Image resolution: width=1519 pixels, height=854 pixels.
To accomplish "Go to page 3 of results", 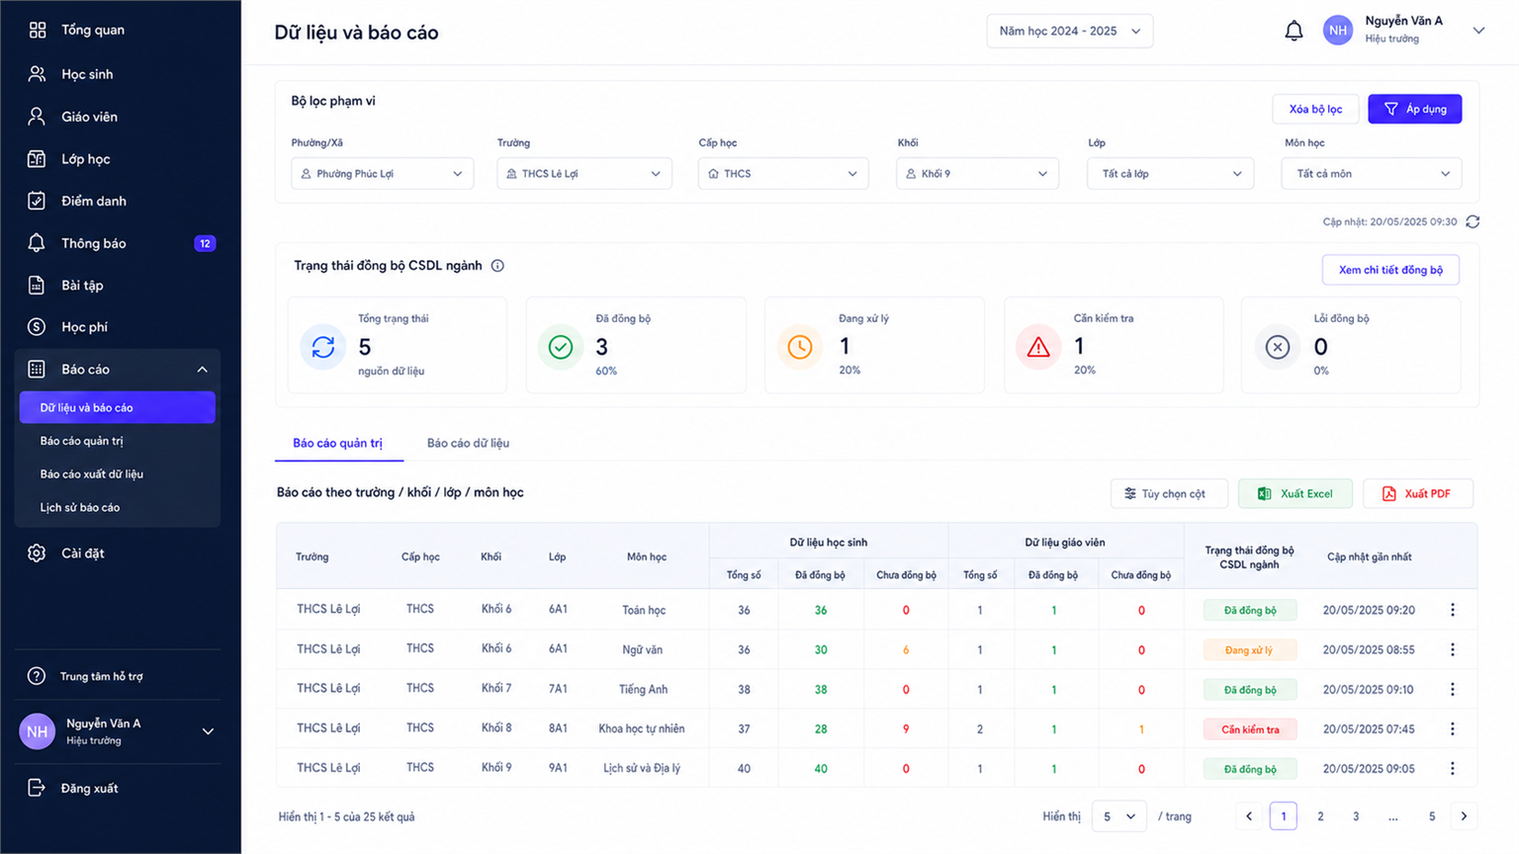I will click(x=1356, y=816).
